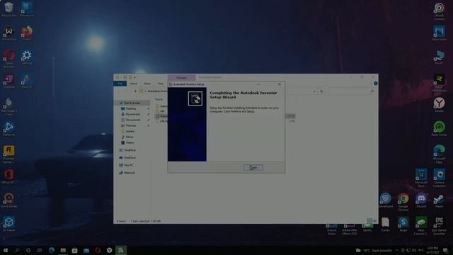The image size is (453, 255).
Task: Open the File Explorer help icon
Action: pyautogui.click(x=376, y=84)
